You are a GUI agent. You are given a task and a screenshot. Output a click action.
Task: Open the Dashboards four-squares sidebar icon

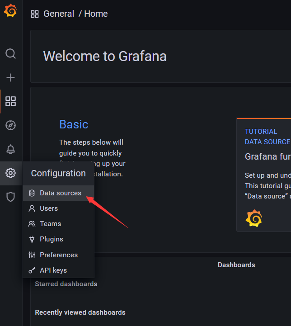pos(10,101)
